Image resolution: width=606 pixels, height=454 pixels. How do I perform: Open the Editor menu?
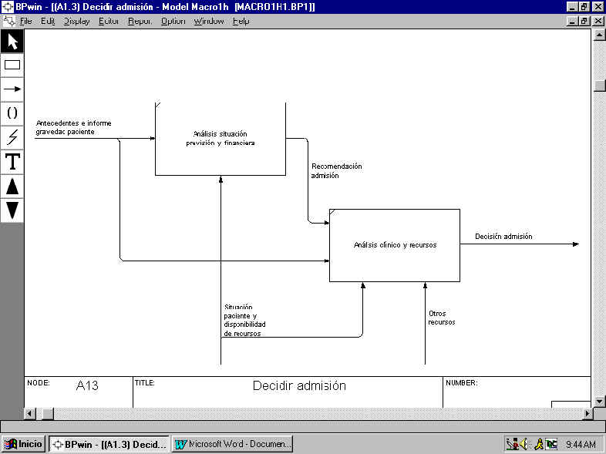click(108, 21)
